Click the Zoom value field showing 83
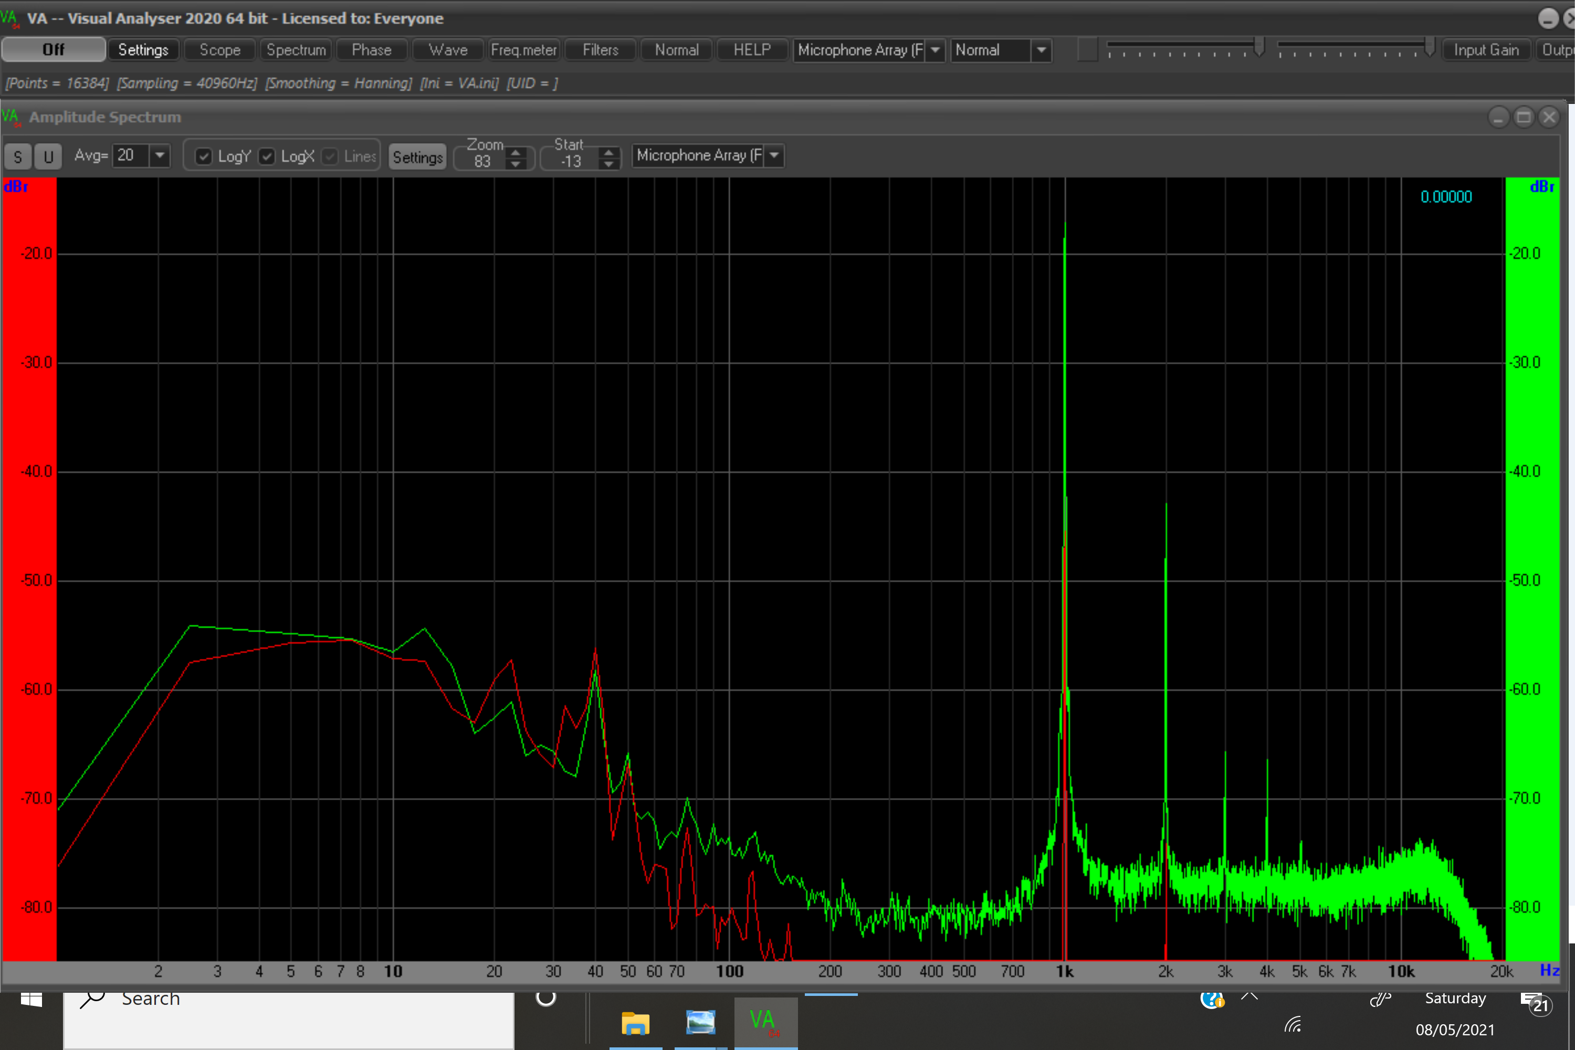This screenshot has width=1575, height=1050. [482, 161]
